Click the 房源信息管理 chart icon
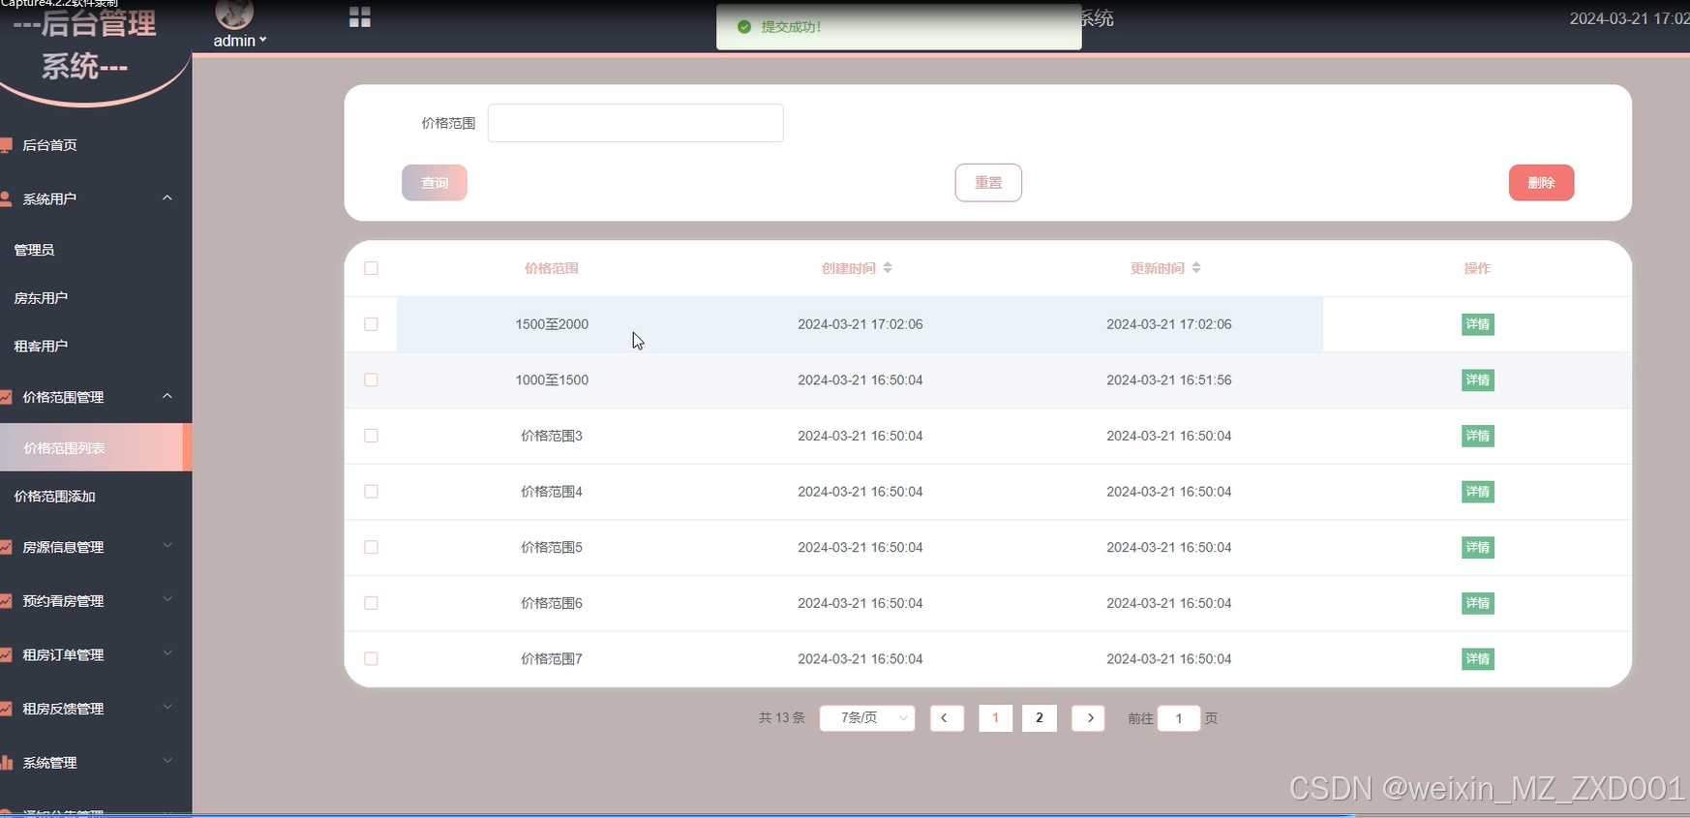 coord(6,547)
